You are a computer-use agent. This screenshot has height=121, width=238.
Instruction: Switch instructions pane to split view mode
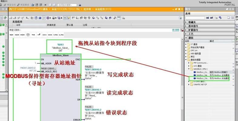[x=232, y=18]
